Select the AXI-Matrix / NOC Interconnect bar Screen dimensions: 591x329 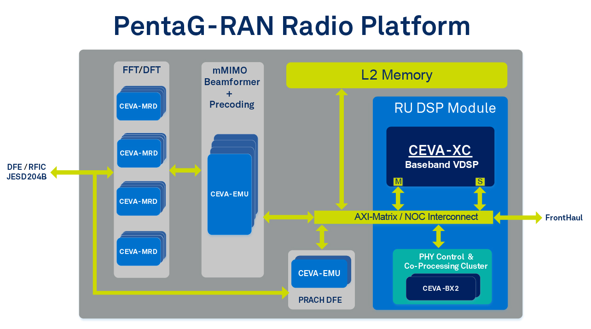point(404,217)
